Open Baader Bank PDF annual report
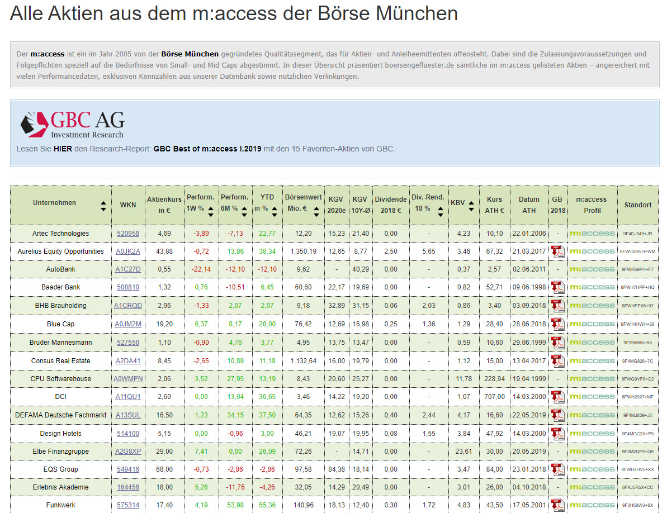This screenshot has width=667, height=513. pos(557,287)
